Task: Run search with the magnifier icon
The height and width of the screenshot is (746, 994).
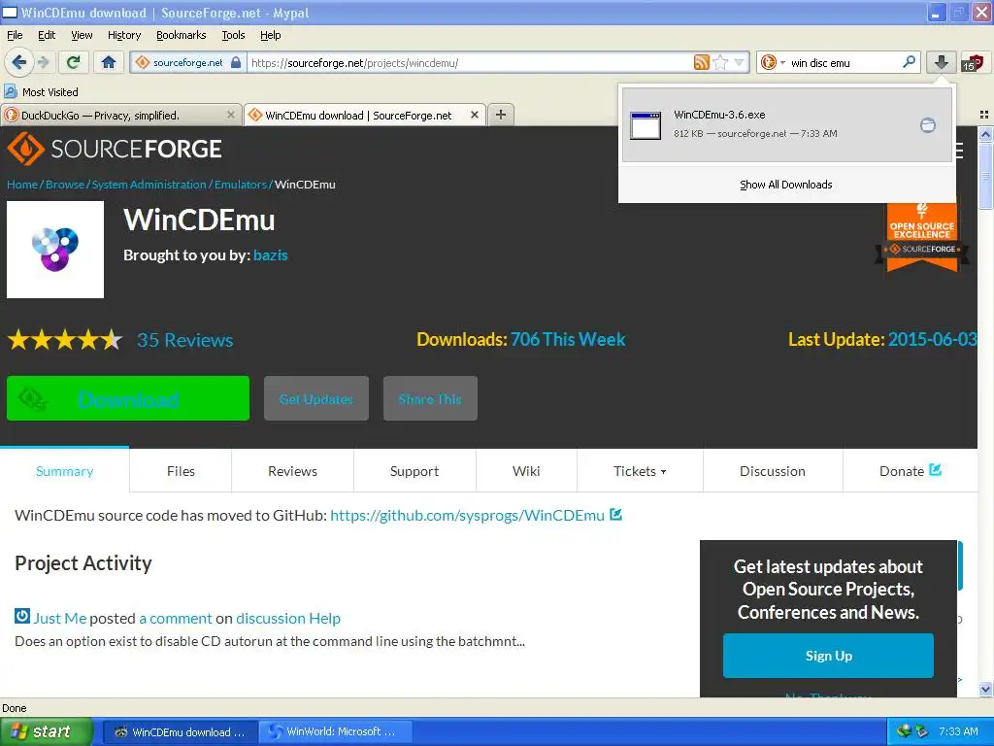Action: (x=909, y=62)
